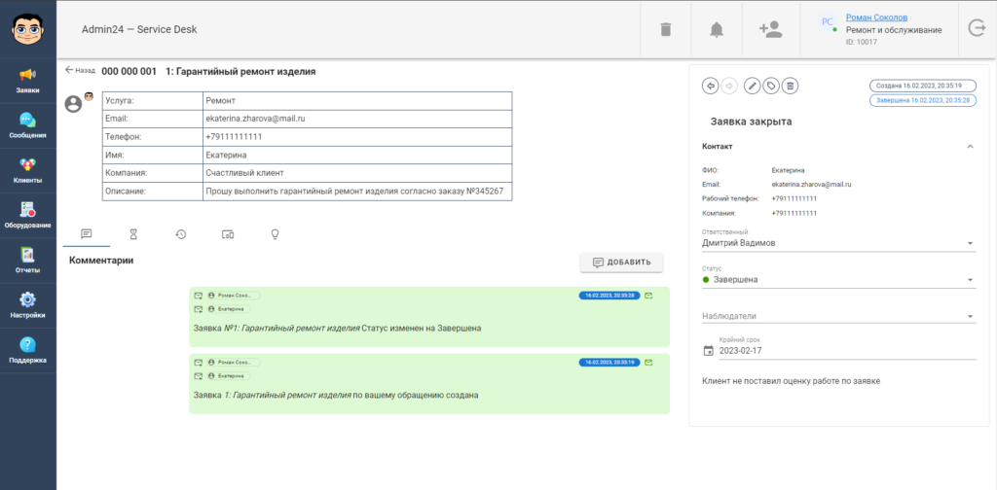This screenshot has width=997, height=490.
Task: Click the tag label icon in ticket panel
Action: 771,86
